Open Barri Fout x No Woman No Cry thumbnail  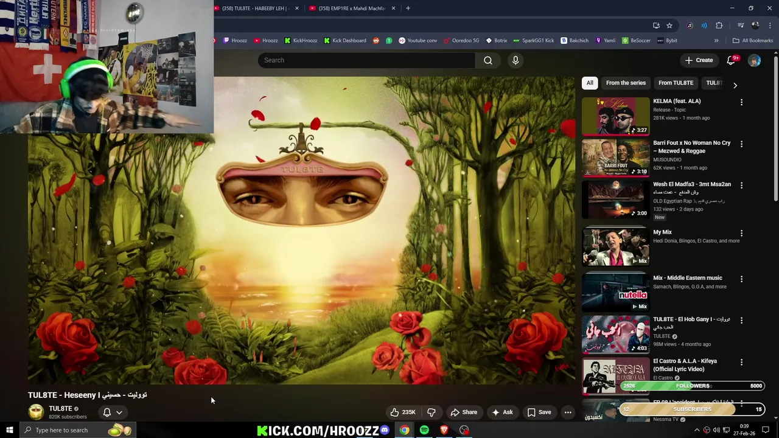click(615, 158)
